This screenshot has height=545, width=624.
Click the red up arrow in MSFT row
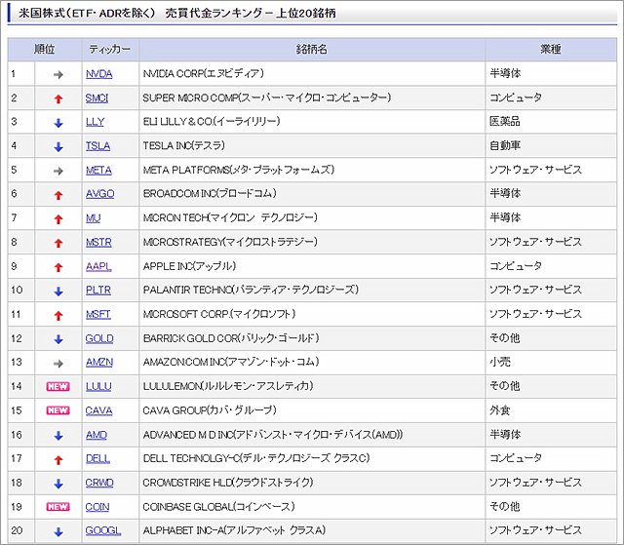(58, 316)
